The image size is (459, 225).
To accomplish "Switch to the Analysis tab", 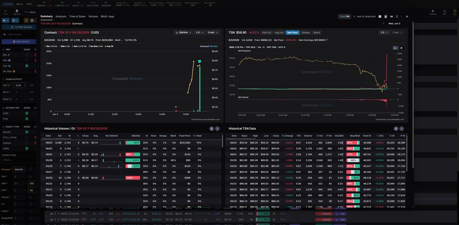I will pyautogui.click(x=61, y=16).
